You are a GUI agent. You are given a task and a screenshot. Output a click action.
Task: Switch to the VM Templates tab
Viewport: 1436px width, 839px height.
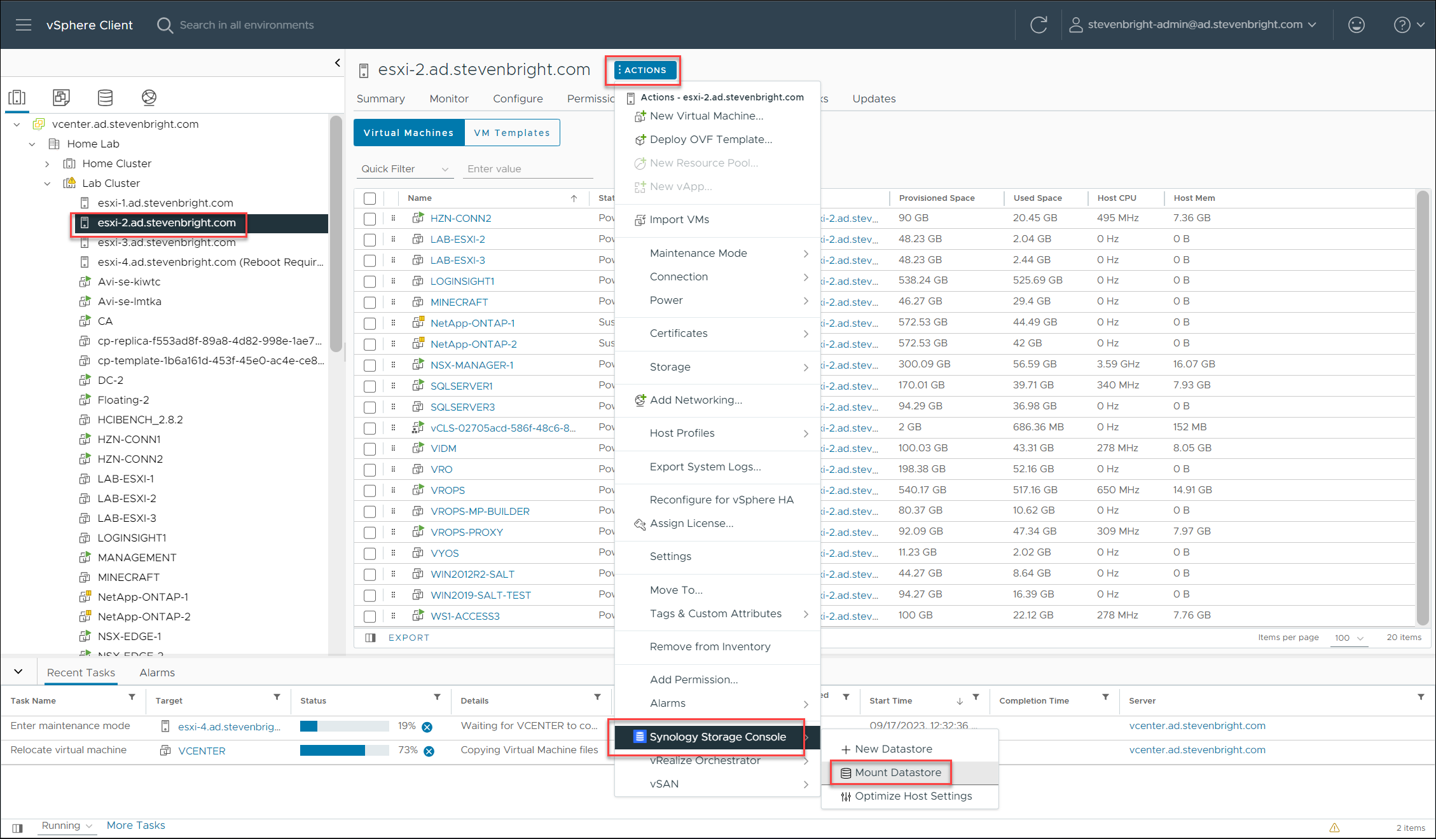tap(511, 133)
